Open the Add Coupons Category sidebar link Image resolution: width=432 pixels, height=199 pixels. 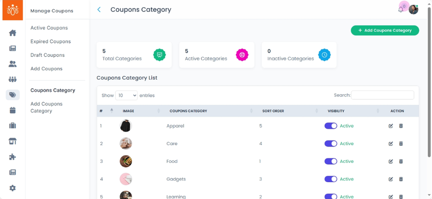point(46,107)
